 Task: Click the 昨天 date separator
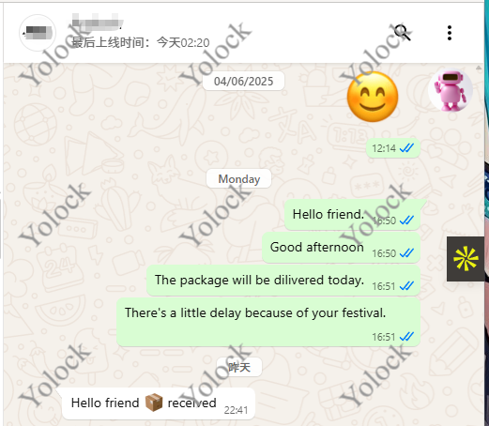(x=239, y=367)
